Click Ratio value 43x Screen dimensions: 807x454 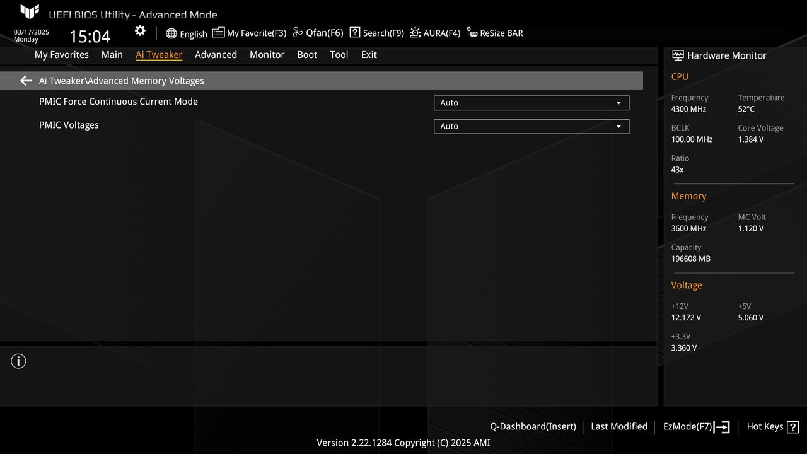(677, 170)
